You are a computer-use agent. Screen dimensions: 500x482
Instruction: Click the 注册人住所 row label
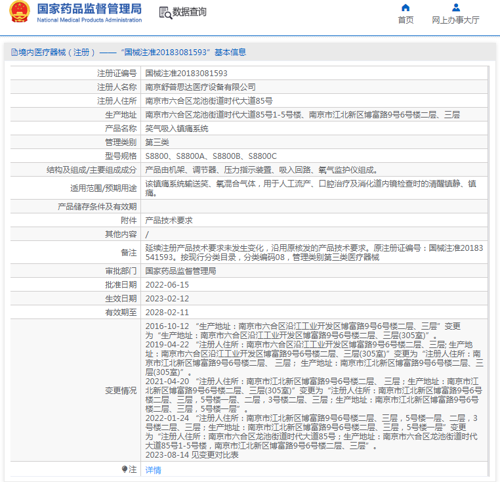coord(117,101)
